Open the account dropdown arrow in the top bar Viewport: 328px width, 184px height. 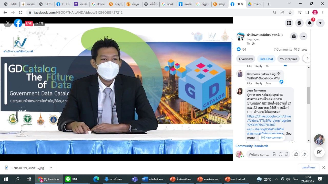tap(320, 23)
